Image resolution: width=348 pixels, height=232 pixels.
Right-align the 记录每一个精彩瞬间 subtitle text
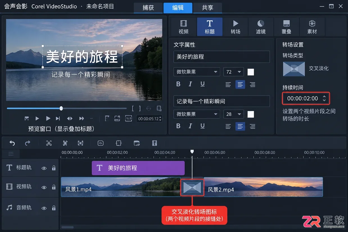pos(252,127)
